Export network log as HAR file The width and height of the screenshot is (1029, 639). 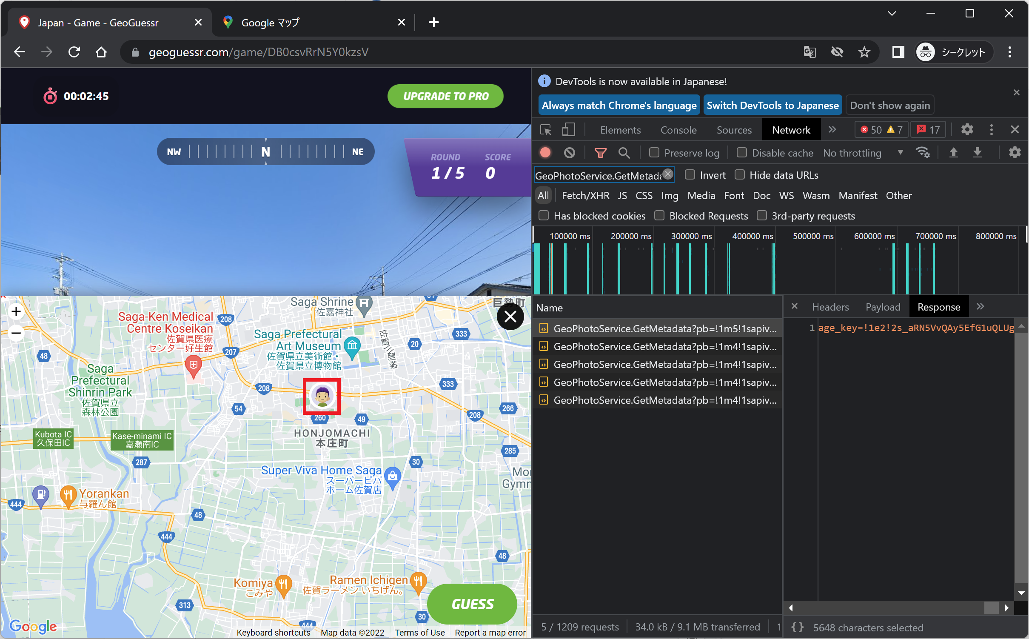(x=978, y=152)
